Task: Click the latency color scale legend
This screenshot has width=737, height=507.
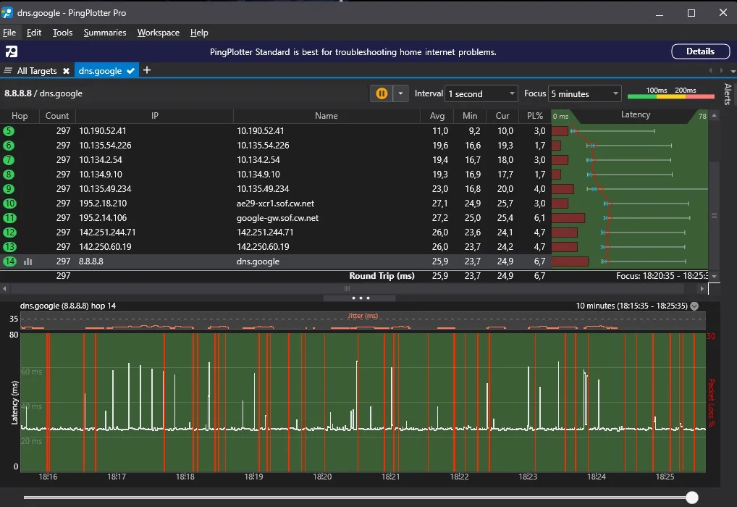Action: point(670,93)
